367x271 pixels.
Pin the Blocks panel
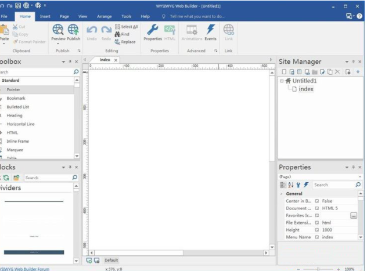(70, 167)
